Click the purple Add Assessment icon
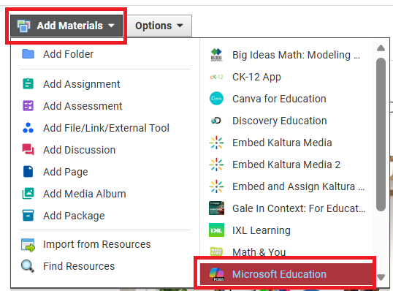This screenshot has width=393, height=291. pos(28,106)
